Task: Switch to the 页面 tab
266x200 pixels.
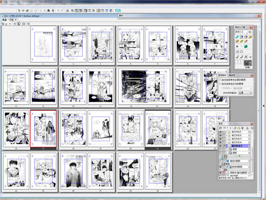Action: point(12,20)
